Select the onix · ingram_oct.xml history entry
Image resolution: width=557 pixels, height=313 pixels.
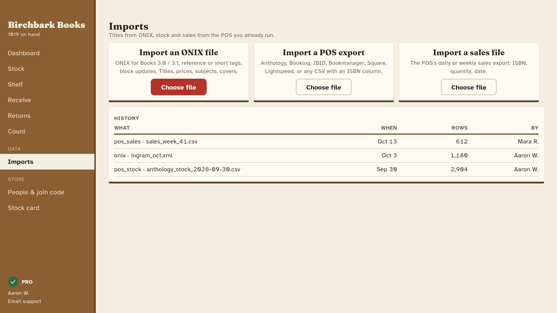[326, 155]
